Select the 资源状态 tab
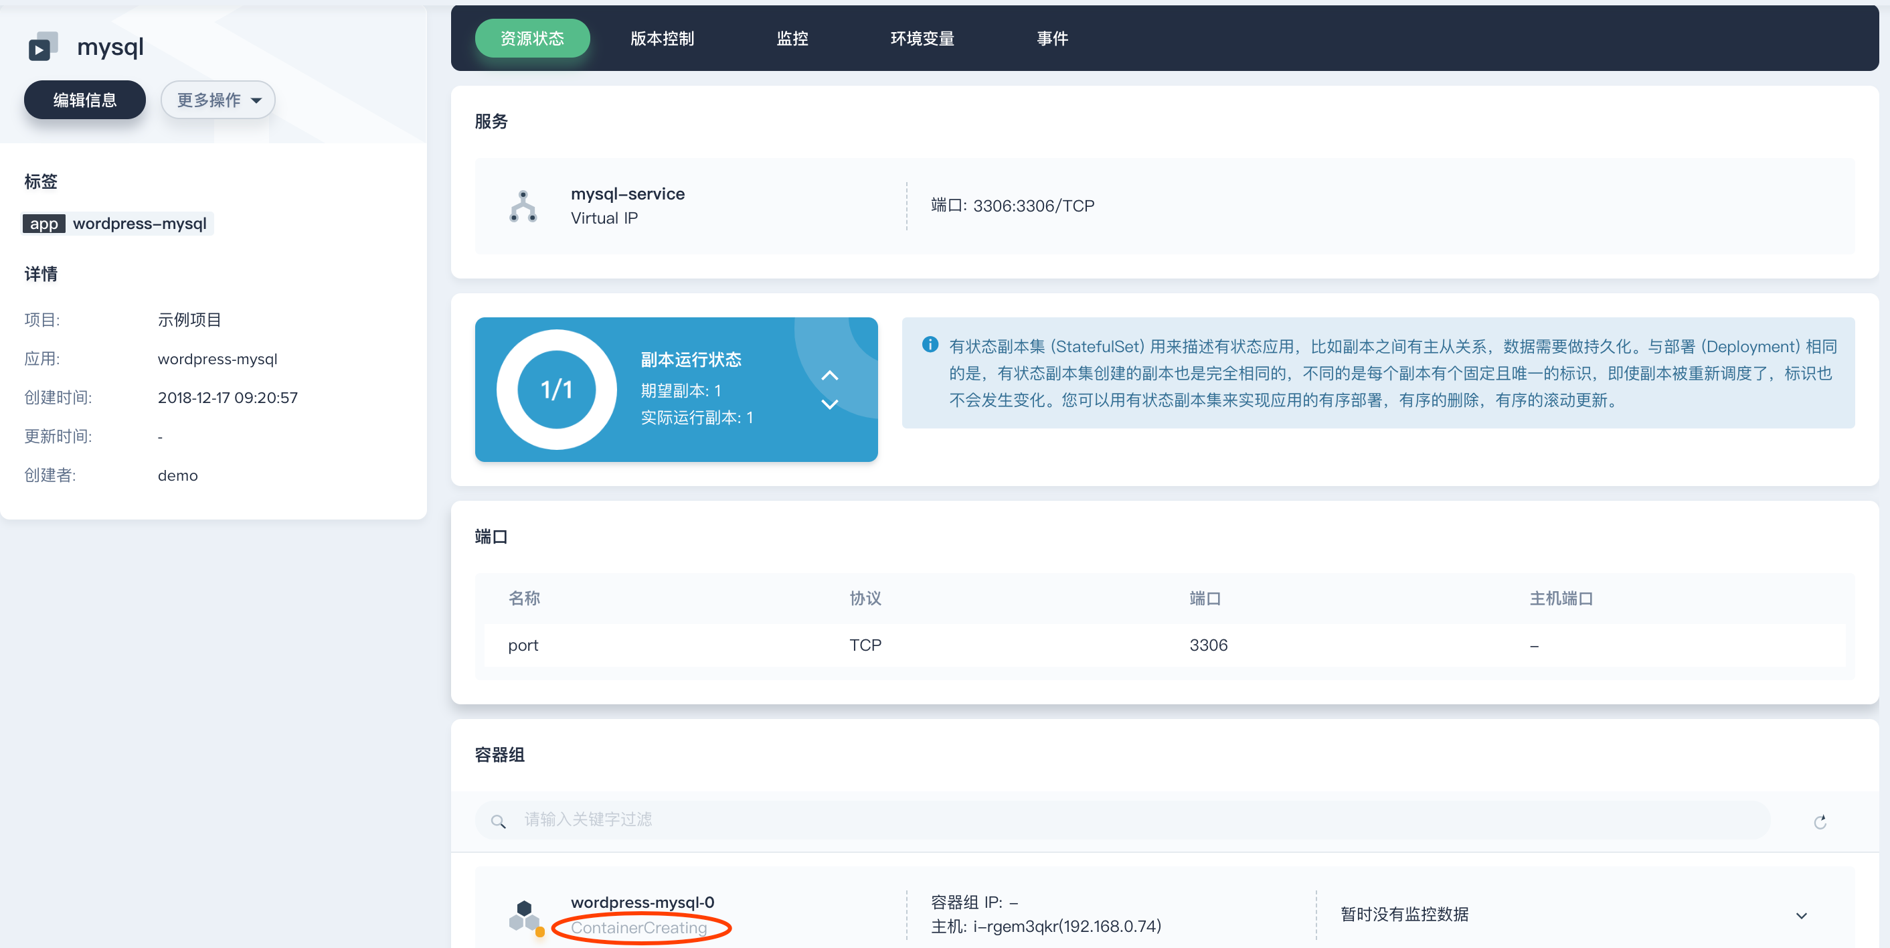This screenshot has width=1890, height=948. (x=532, y=38)
